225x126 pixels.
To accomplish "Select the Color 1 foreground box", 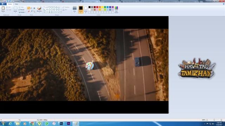I will [81, 9].
